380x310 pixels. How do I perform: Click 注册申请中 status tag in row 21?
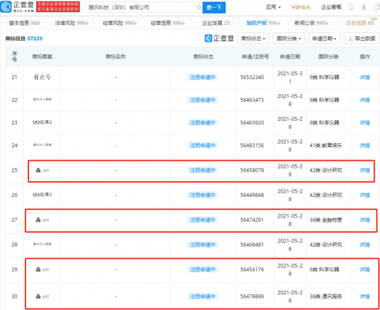(203, 77)
